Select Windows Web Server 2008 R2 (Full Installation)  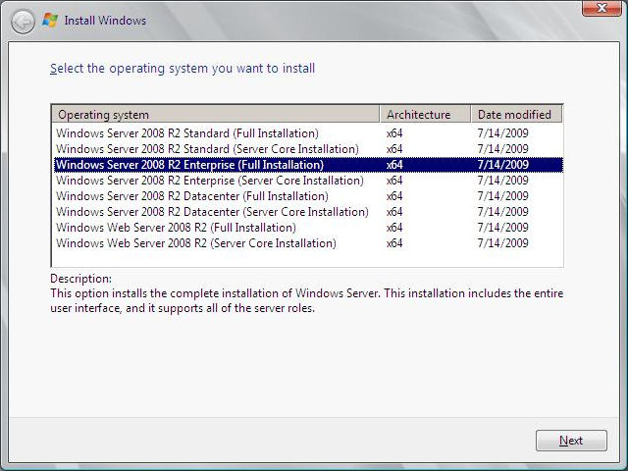click(176, 228)
